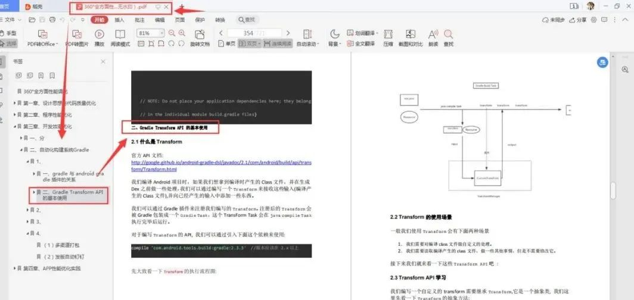Switch to the 稻壳 tab
This screenshot has width=634, height=300.
(35, 7)
